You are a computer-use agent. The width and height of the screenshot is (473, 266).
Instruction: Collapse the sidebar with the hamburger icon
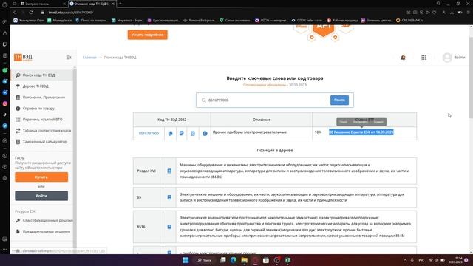click(69, 58)
